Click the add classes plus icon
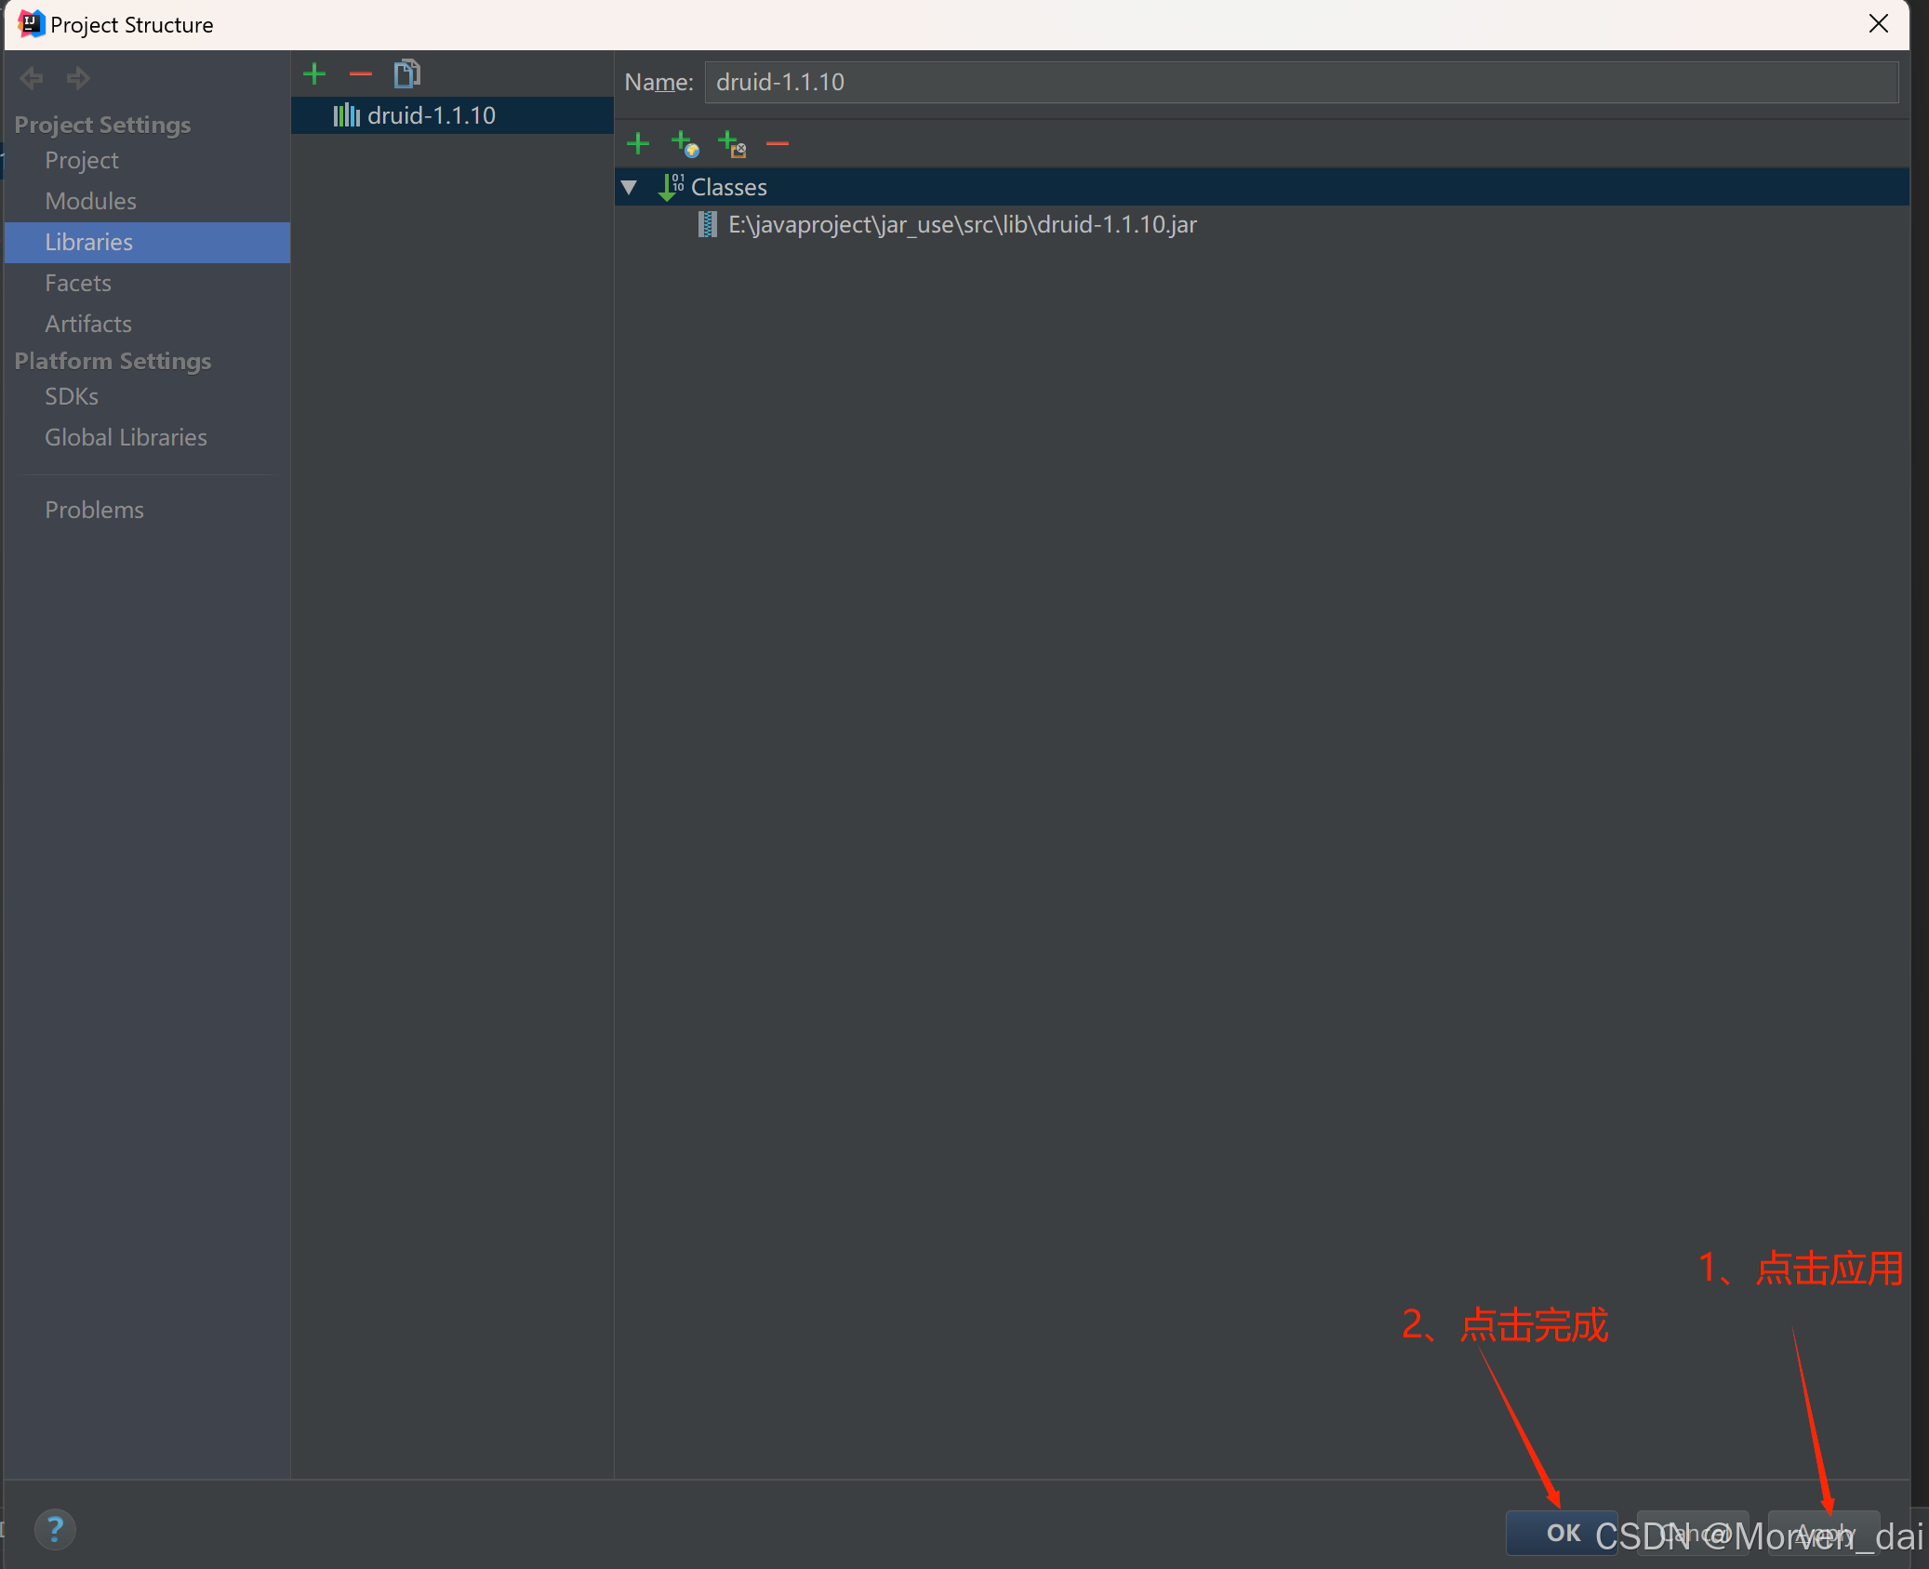The image size is (1929, 1569). click(x=638, y=143)
